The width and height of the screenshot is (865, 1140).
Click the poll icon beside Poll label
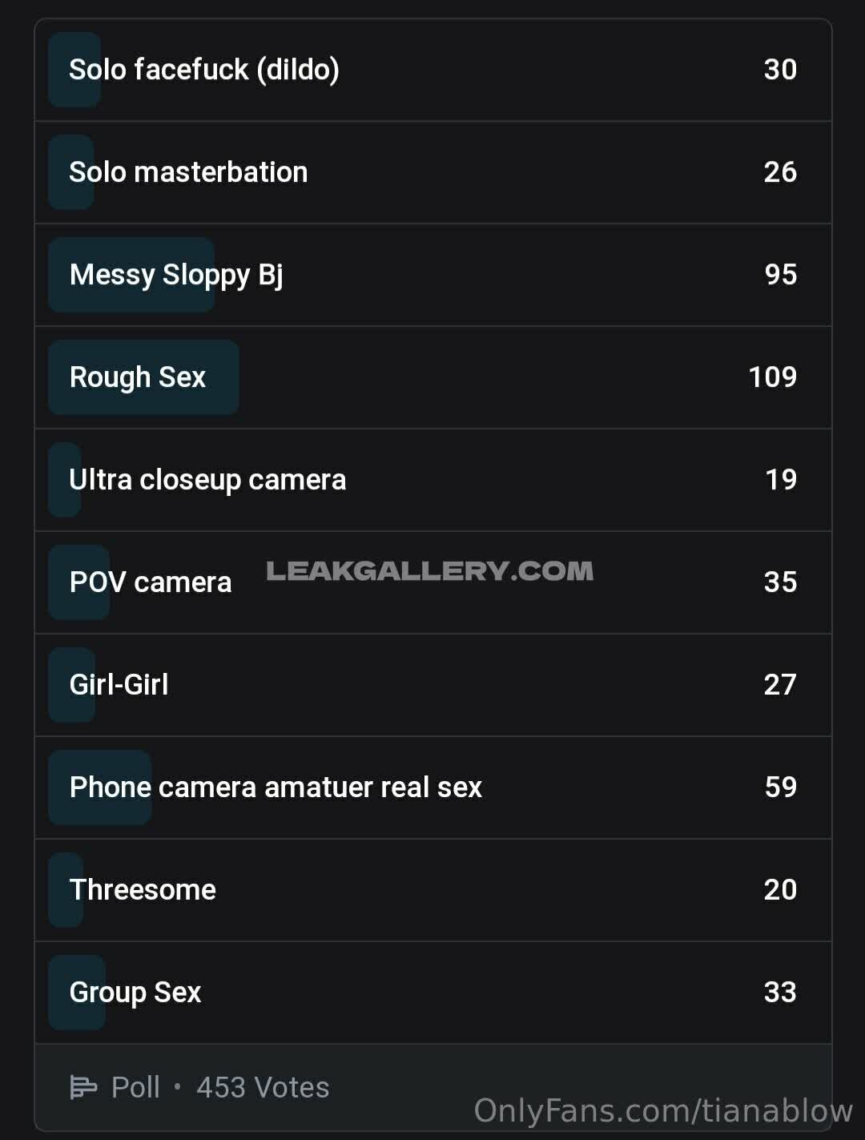pyautogui.click(x=83, y=1087)
